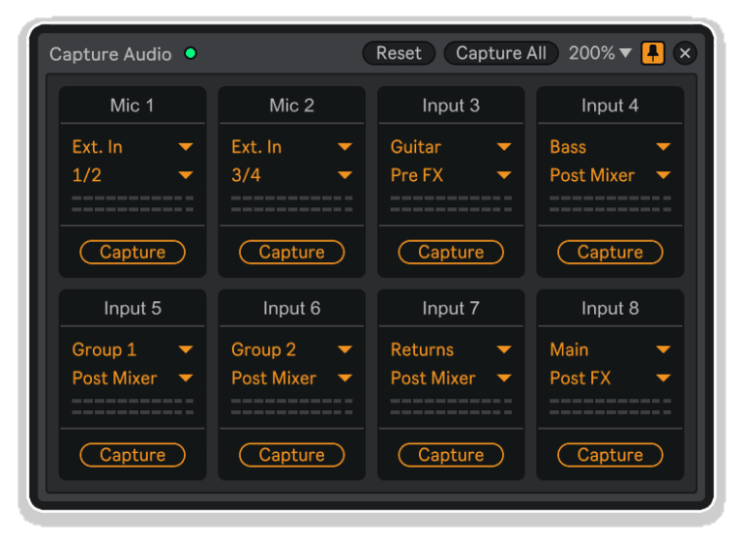Capture audio from Input 8
The image size is (743, 544).
pos(610,455)
